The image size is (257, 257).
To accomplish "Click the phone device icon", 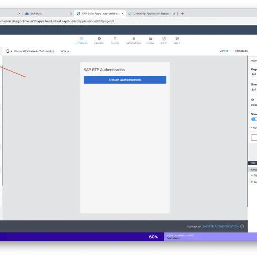I will [8, 51].
